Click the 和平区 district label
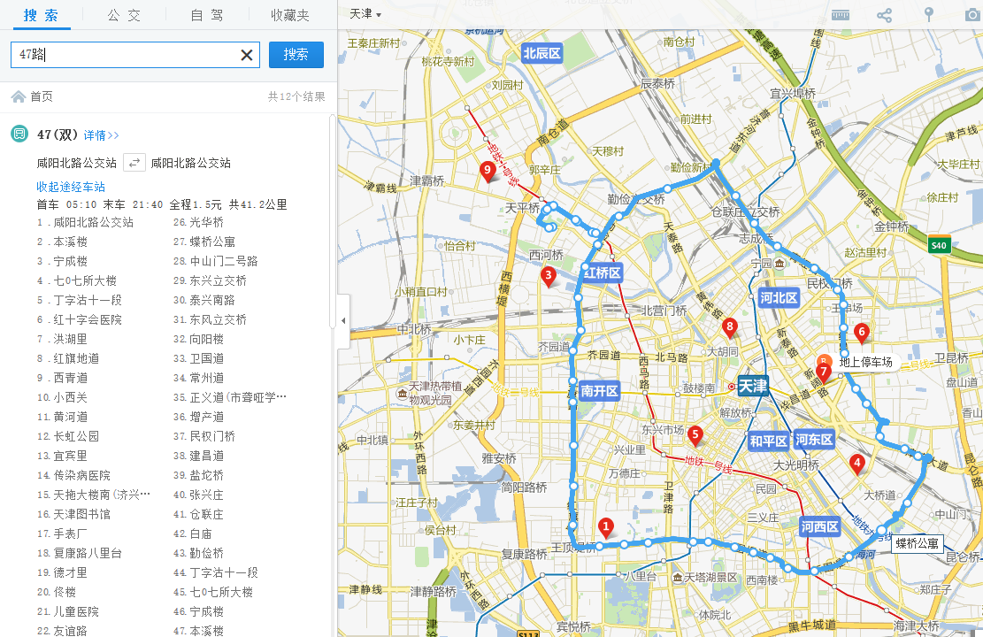 [769, 441]
